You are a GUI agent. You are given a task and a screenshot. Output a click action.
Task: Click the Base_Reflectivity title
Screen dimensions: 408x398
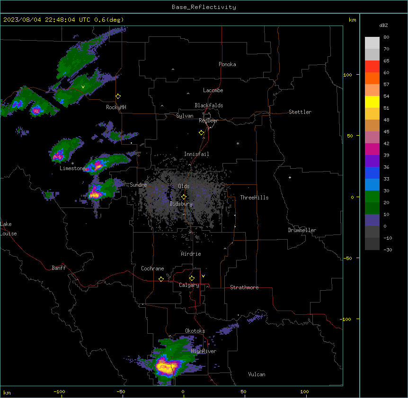(204, 7)
